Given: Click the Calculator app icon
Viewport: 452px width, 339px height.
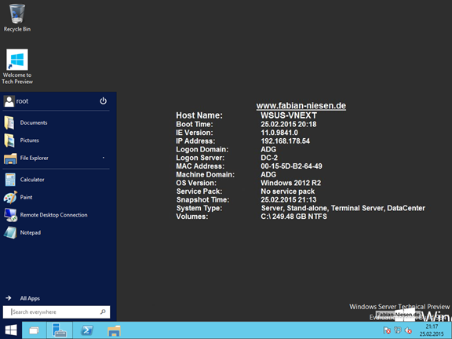Looking at the screenshot, I should coord(10,180).
